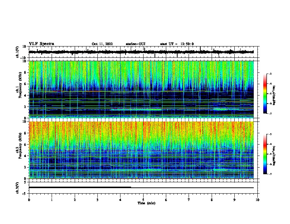Click the "-7" tick on ch.1 color bar
The height and width of the screenshot is (224, 290).
pyautogui.click(x=270, y=113)
